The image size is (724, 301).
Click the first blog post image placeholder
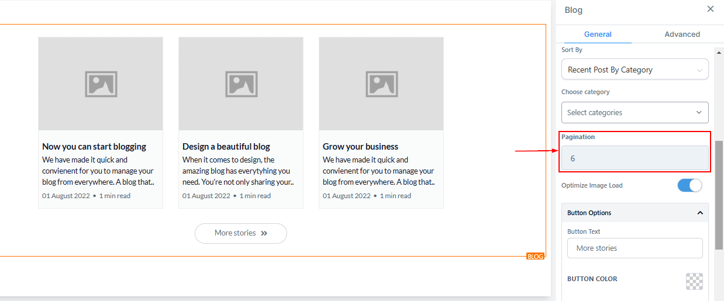(101, 84)
